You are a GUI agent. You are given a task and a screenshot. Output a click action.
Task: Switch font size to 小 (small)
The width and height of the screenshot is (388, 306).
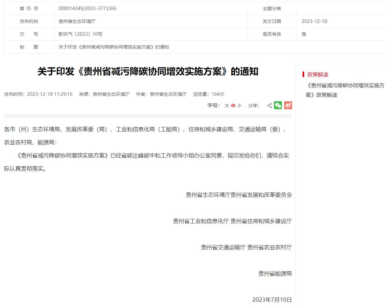tap(240, 106)
